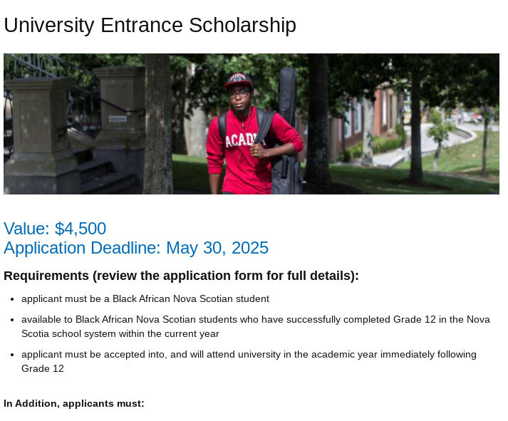Click the student's eyeglasses in photo

point(240,93)
